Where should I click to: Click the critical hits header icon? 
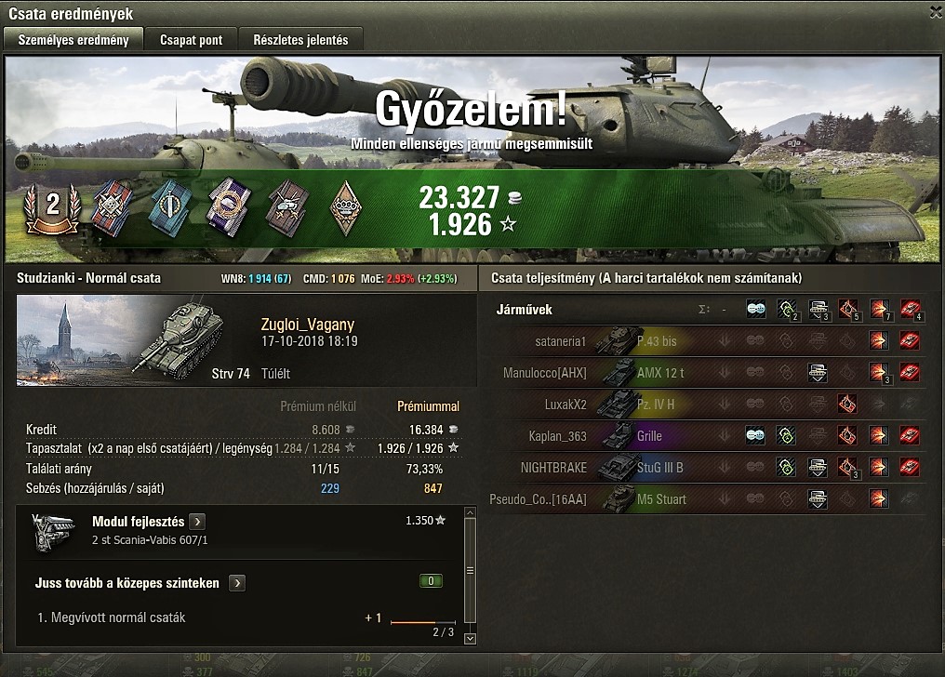click(848, 310)
